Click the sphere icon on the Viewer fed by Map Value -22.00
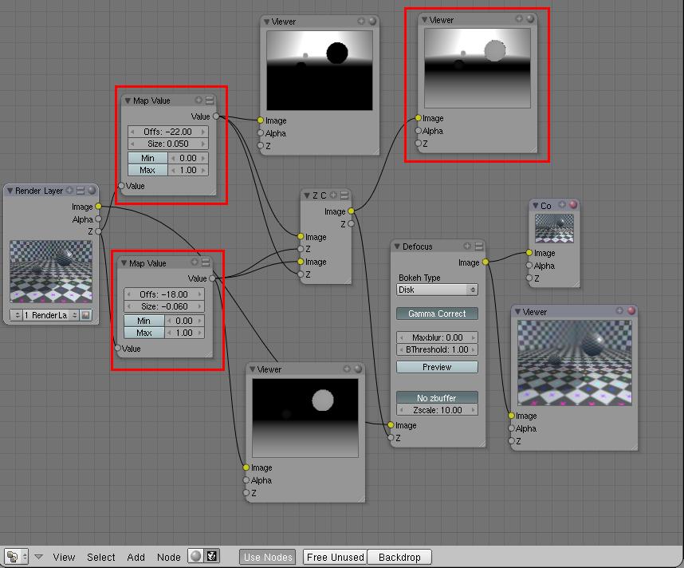The height and width of the screenshot is (568, 684). click(372, 21)
